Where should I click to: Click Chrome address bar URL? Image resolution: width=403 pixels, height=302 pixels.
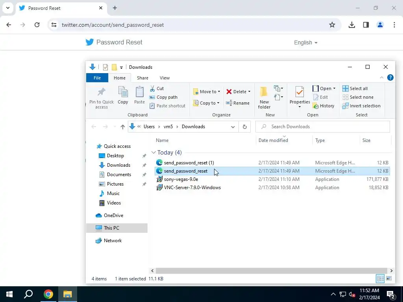coord(113,25)
